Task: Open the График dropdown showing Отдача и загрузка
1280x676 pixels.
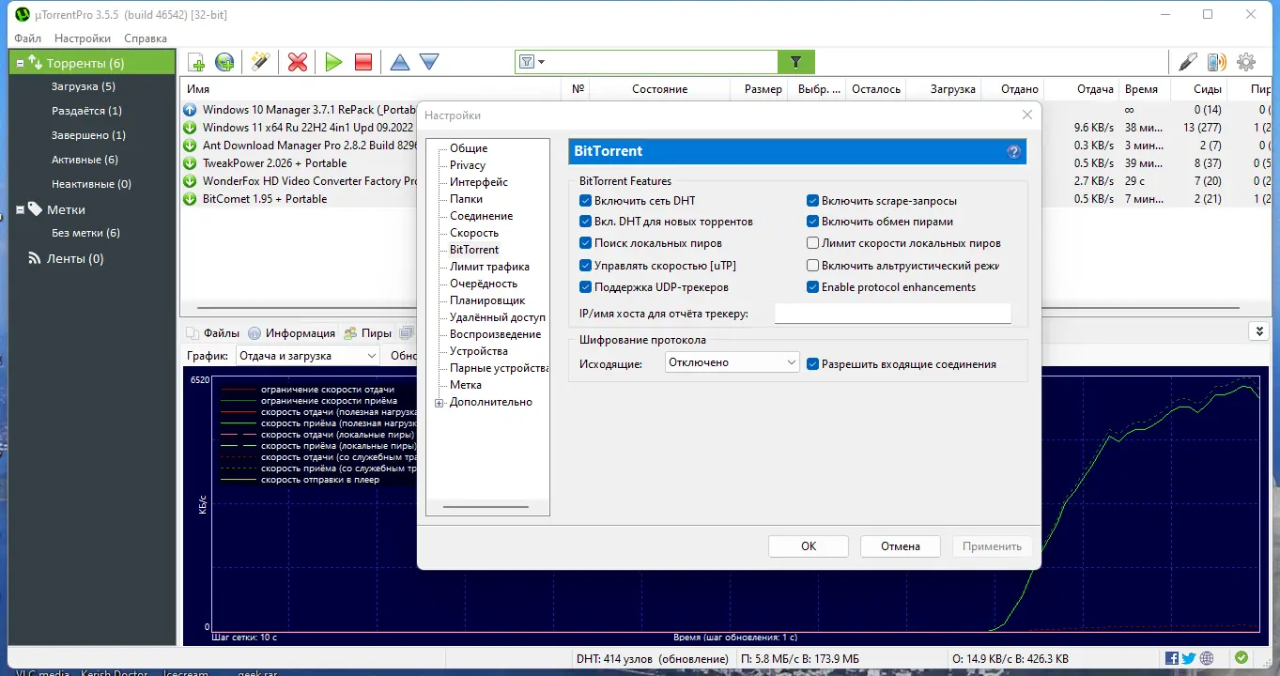Action: coord(307,356)
